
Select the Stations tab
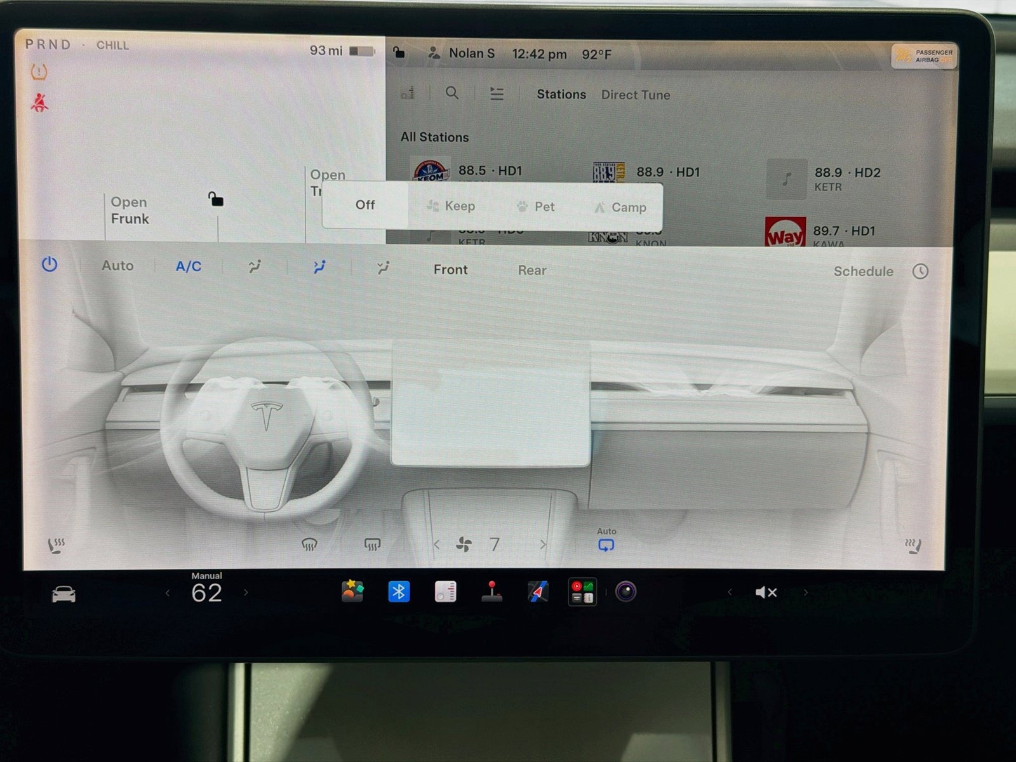point(561,95)
